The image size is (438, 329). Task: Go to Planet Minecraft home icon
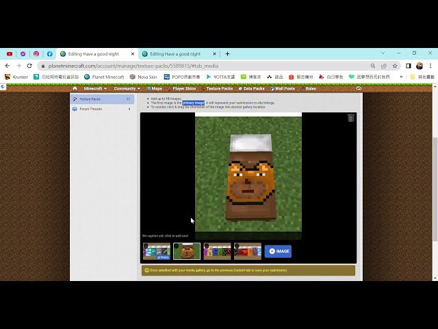click(x=75, y=88)
